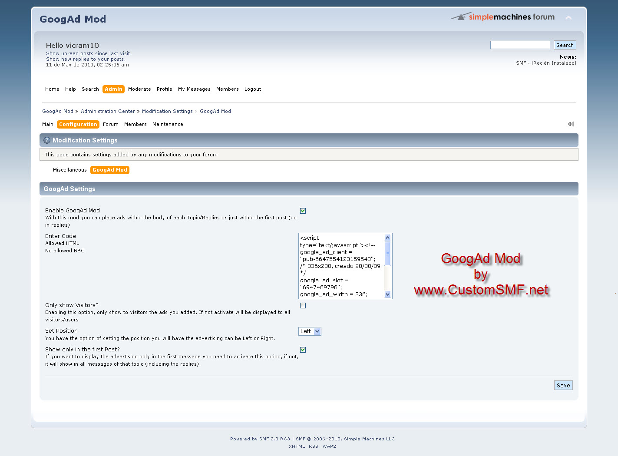This screenshot has height=456, width=618.
Task: Click the double-arrow toggle beside the admin menu
Action: coord(571,124)
